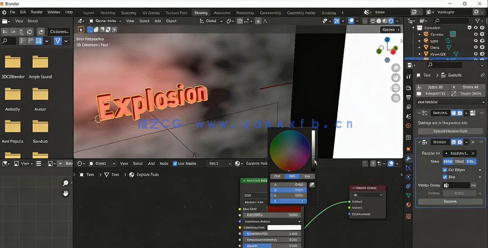Enable the proportional editing icon

258,20
